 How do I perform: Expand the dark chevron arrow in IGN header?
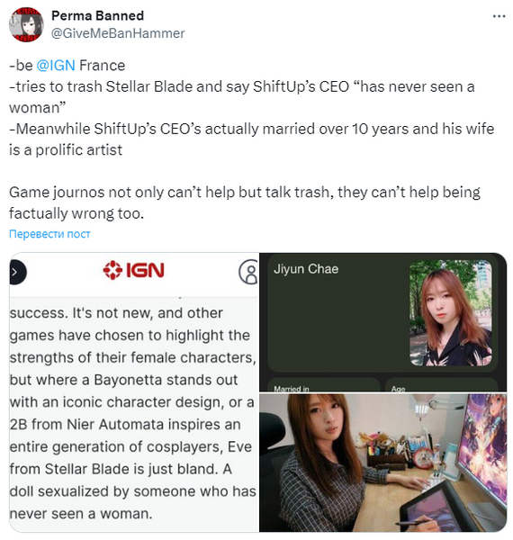pos(17,273)
